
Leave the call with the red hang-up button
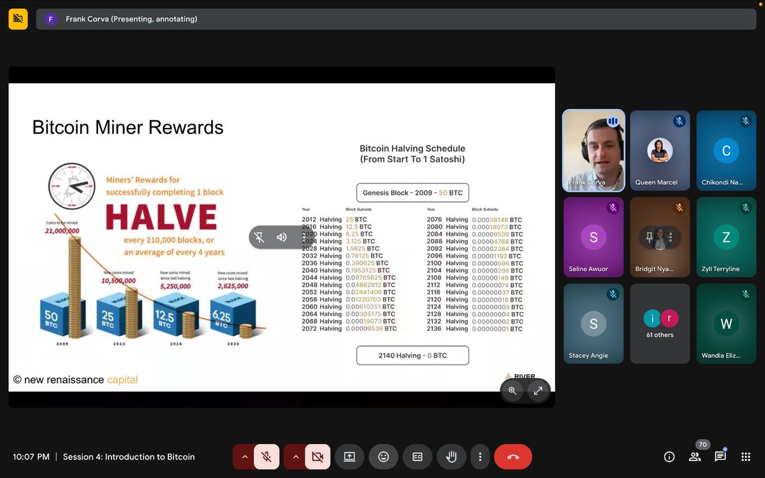point(513,456)
